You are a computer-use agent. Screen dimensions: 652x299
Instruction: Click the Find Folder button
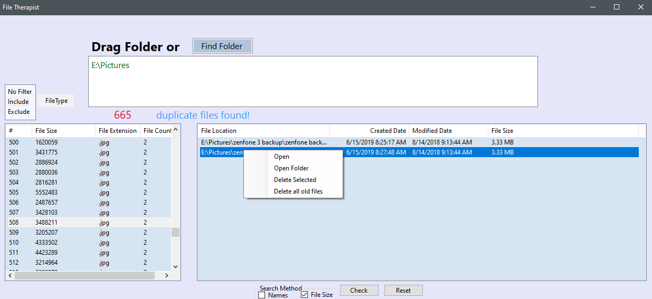[x=222, y=46]
